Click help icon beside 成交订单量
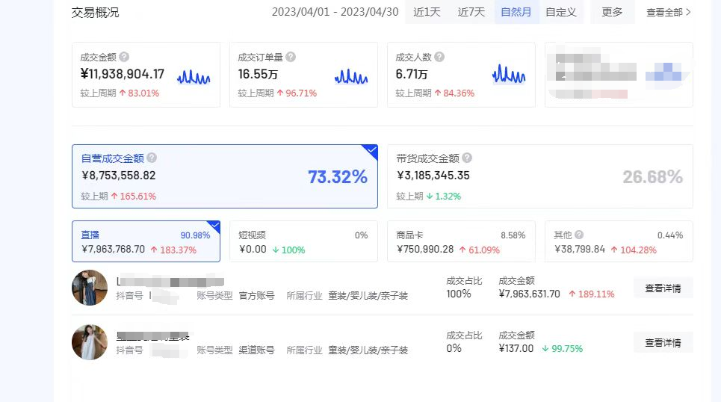Viewport: 721px width, 402px height. [x=291, y=57]
